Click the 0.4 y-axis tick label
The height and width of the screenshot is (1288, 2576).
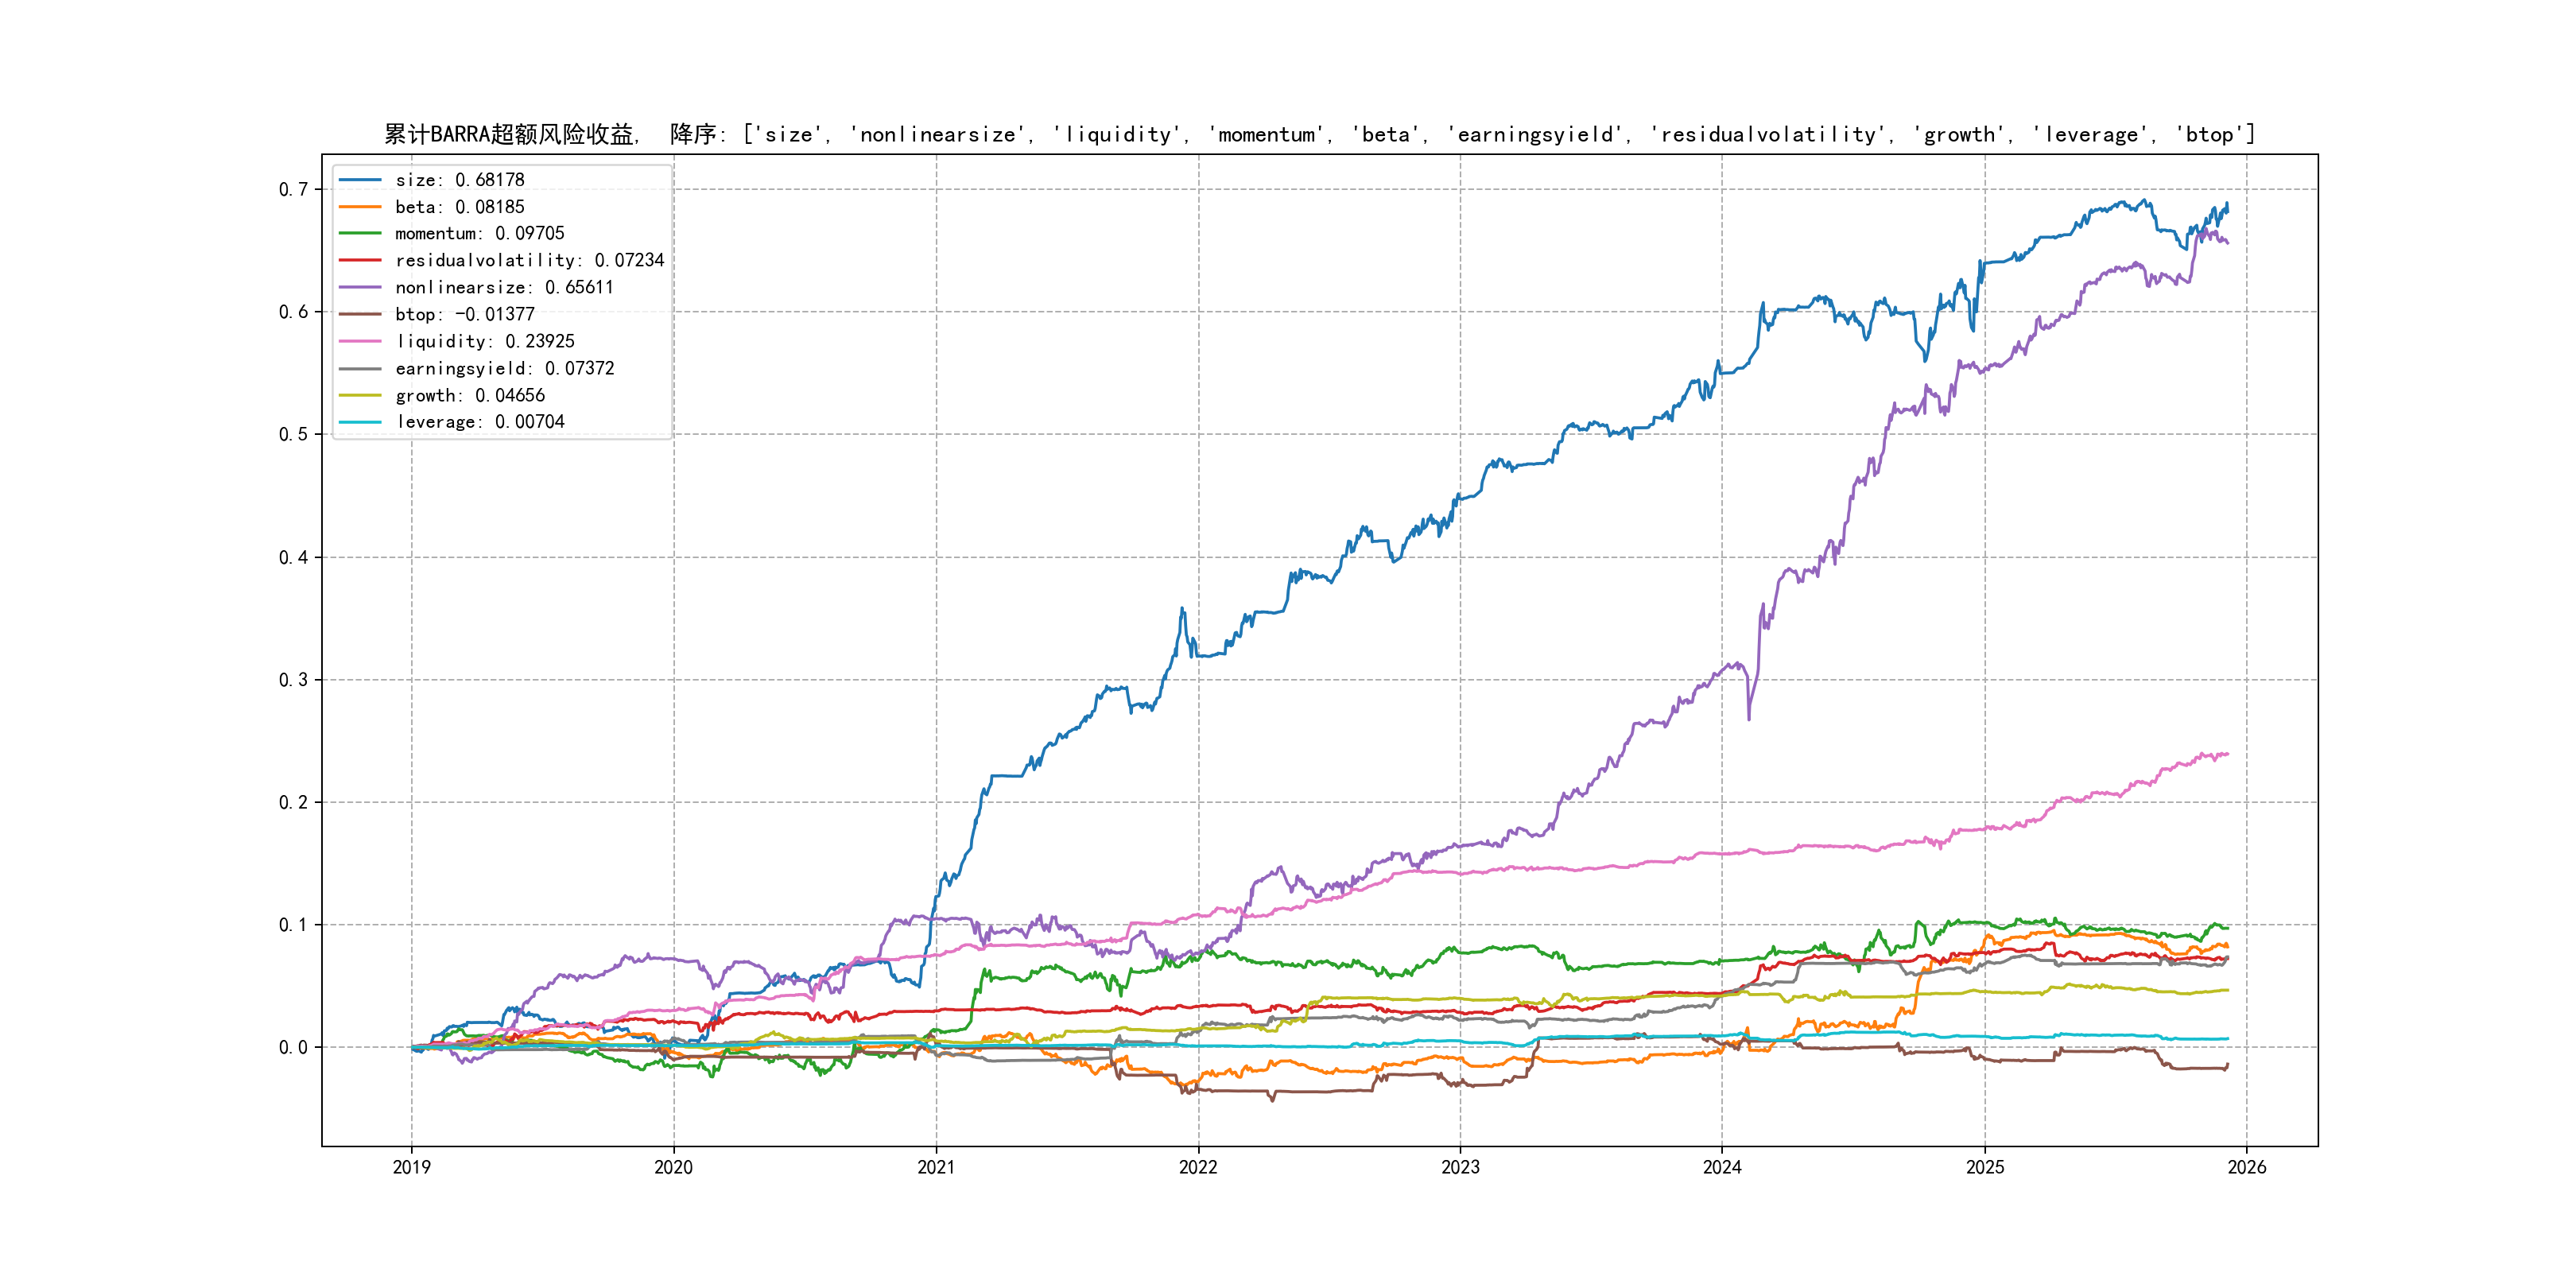pyautogui.click(x=293, y=557)
